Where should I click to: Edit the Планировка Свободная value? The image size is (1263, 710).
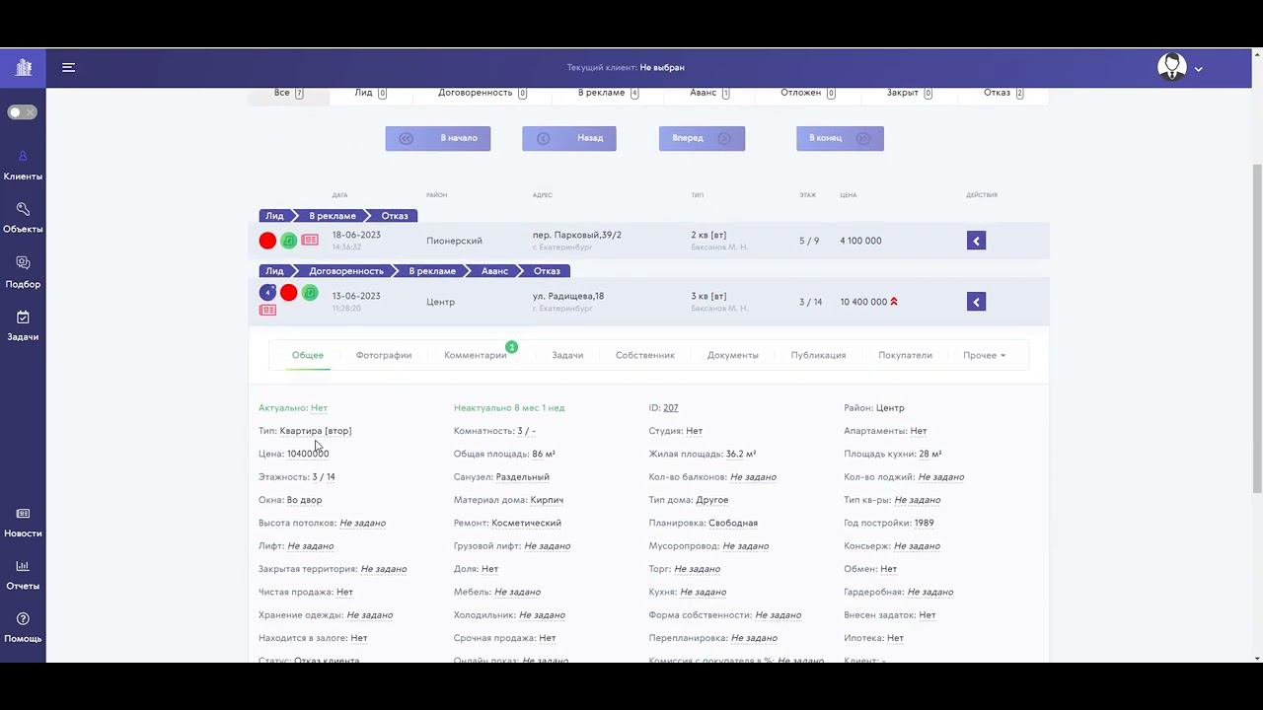733,523
